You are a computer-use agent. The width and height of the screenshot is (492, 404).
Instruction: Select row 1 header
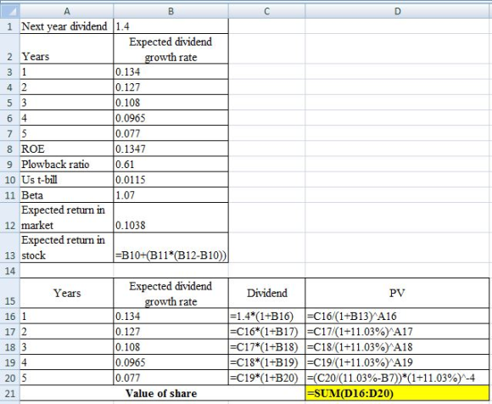click(x=10, y=26)
